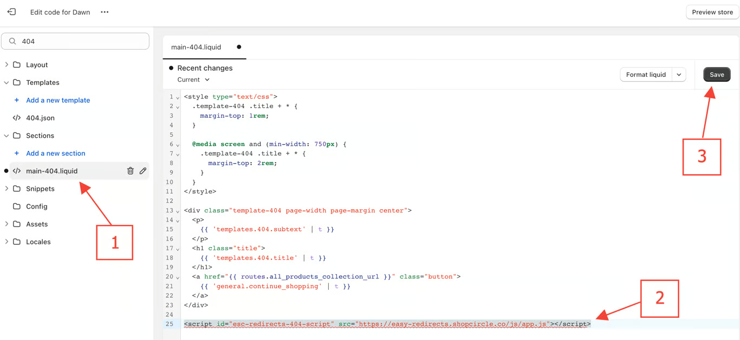Open the Config folder
Image resolution: width=740 pixels, height=340 pixels.
[x=37, y=206]
